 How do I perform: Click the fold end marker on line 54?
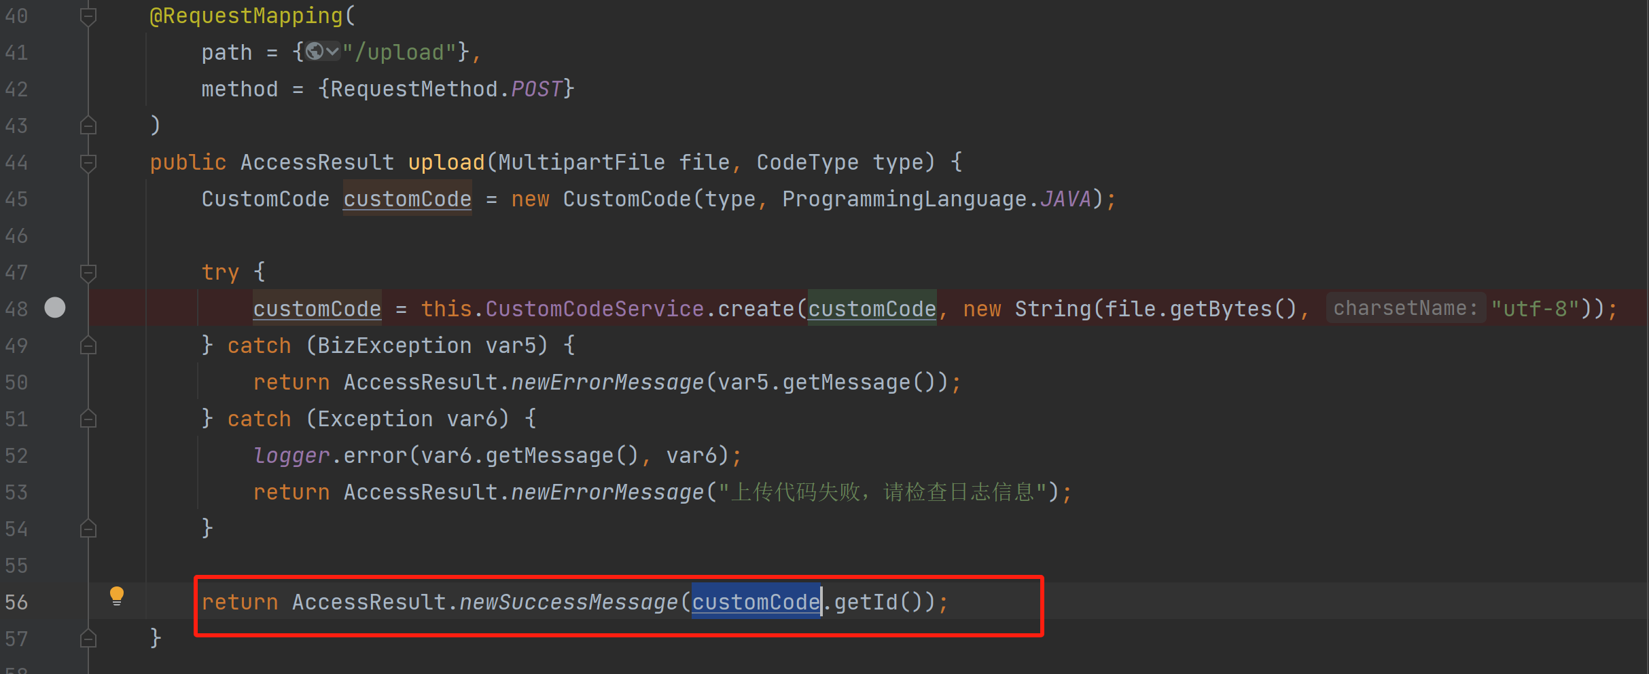(x=88, y=529)
